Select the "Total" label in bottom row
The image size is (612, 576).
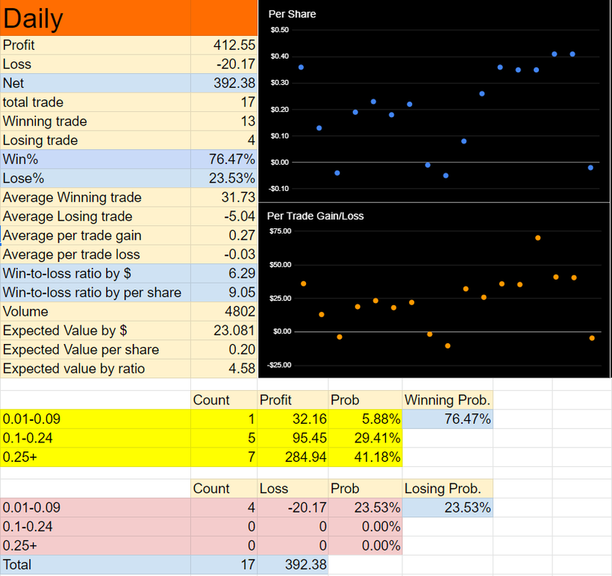click(x=96, y=565)
